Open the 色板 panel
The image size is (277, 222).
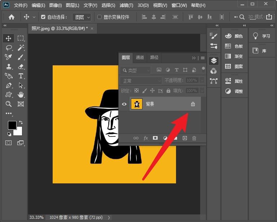(234, 46)
